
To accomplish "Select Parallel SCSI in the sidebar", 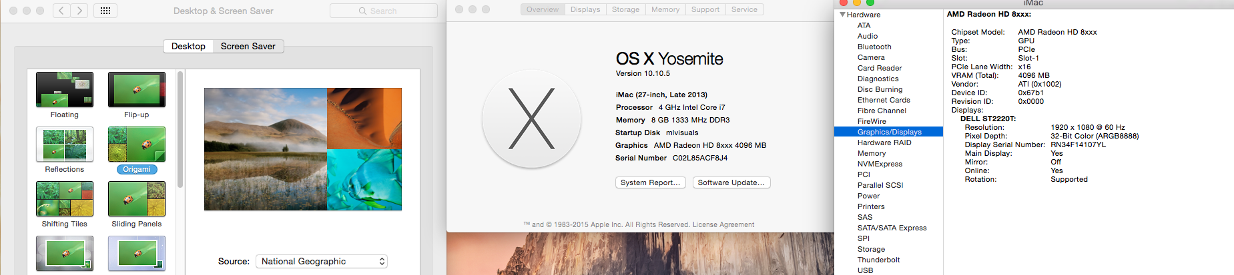I will tap(880, 185).
